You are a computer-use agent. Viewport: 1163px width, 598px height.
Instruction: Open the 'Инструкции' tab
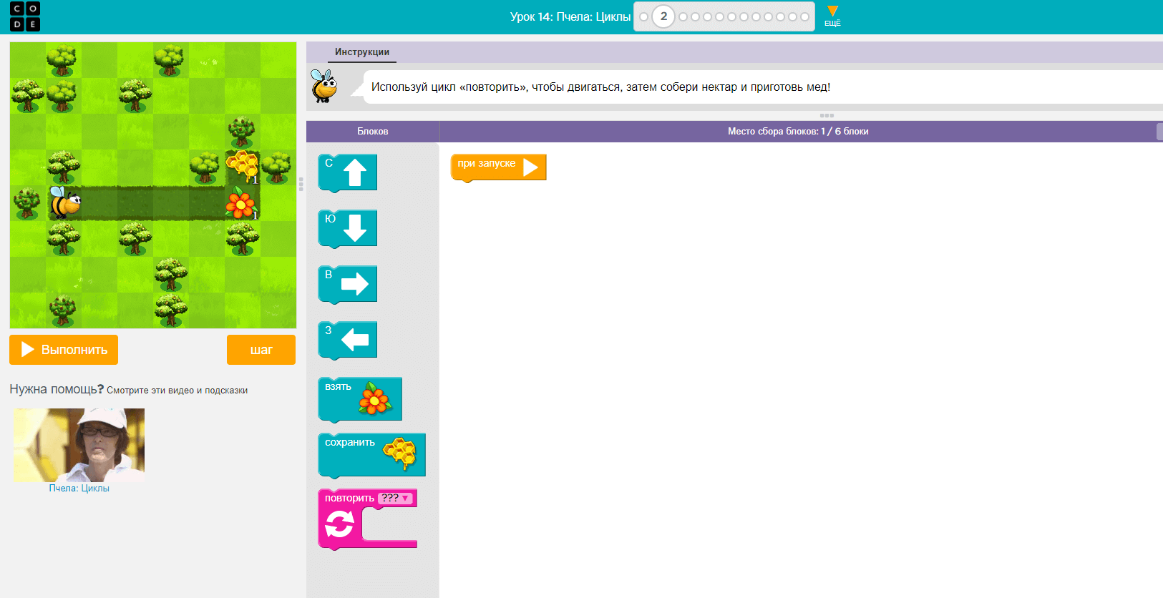(x=362, y=52)
